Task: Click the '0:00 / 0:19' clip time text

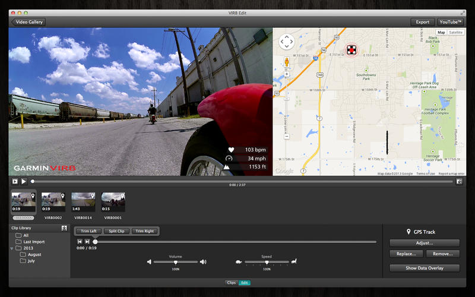Action: pyautogui.click(x=87, y=248)
